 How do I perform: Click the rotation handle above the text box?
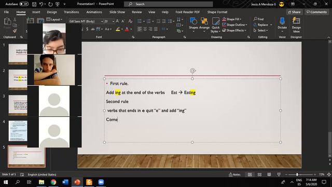pyautogui.click(x=192, y=71)
